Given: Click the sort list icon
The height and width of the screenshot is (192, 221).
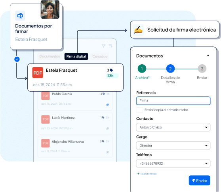Looking at the screenshot, I should (x=110, y=46).
